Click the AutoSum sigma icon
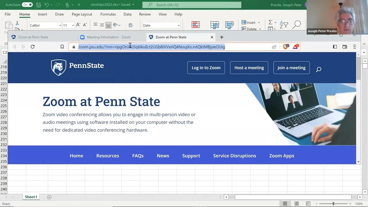The width and height of the screenshot is (368, 207). pos(270,22)
